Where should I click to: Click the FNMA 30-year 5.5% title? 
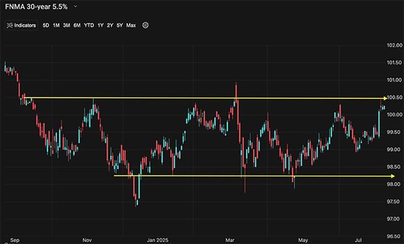(x=36, y=7)
